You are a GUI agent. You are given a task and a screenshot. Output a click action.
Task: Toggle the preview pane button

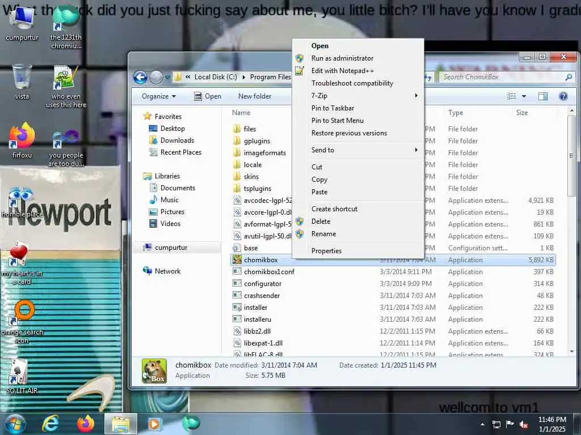[543, 96]
